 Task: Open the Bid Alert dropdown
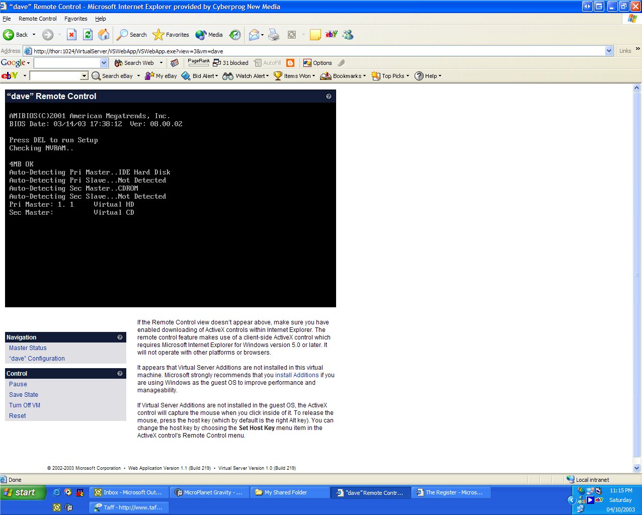coord(200,76)
